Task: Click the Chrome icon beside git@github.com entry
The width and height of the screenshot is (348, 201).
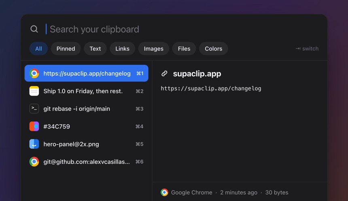Action: click(34, 162)
